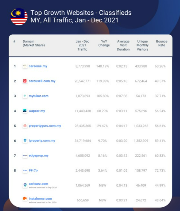Select YoY change value 68.29%
Image resolution: width=180 pixels, height=211 pixels.
[x=103, y=111]
